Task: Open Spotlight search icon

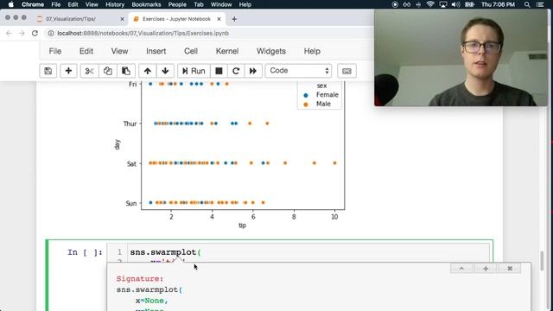Action: [527, 4]
